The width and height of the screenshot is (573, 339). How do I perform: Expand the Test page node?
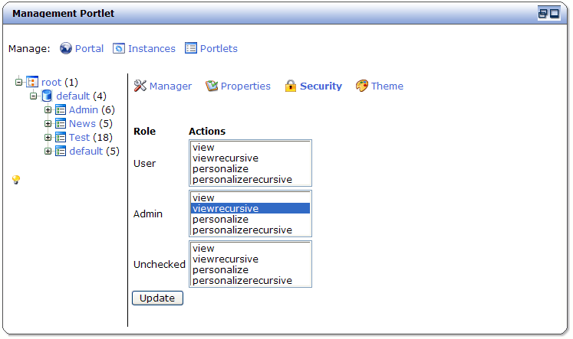pos(48,138)
